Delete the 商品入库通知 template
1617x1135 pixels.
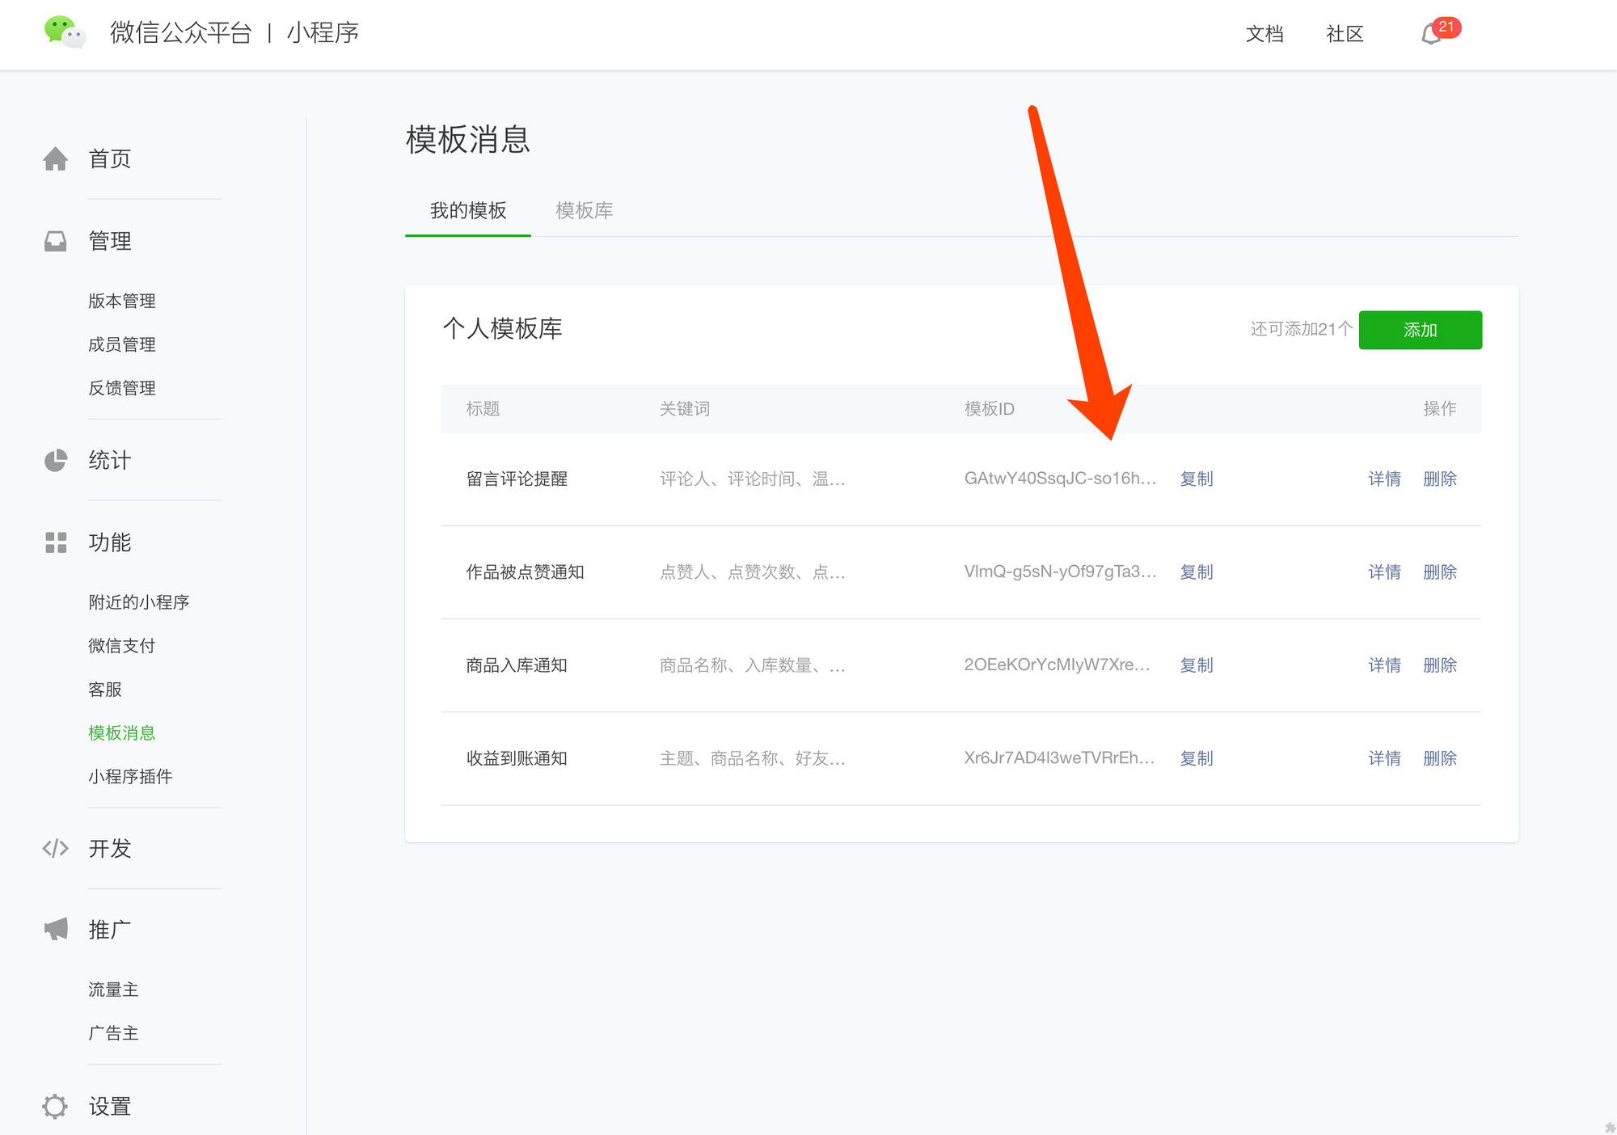[x=1439, y=665]
